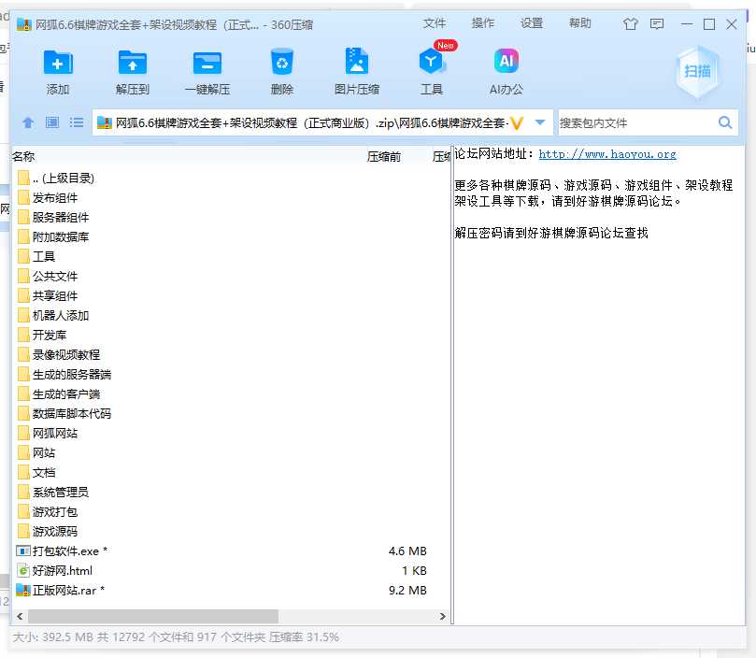
Task: Select the 生成的服务器端 folder
Action: pyautogui.click(x=64, y=375)
